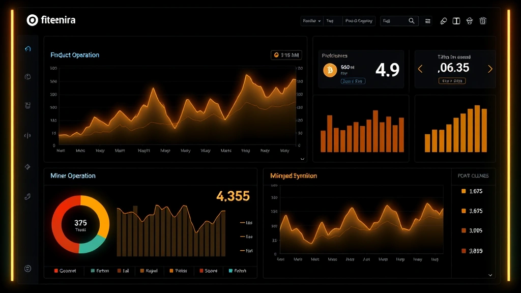Click the 9:05 AM badge on Product Operation

tap(286, 55)
